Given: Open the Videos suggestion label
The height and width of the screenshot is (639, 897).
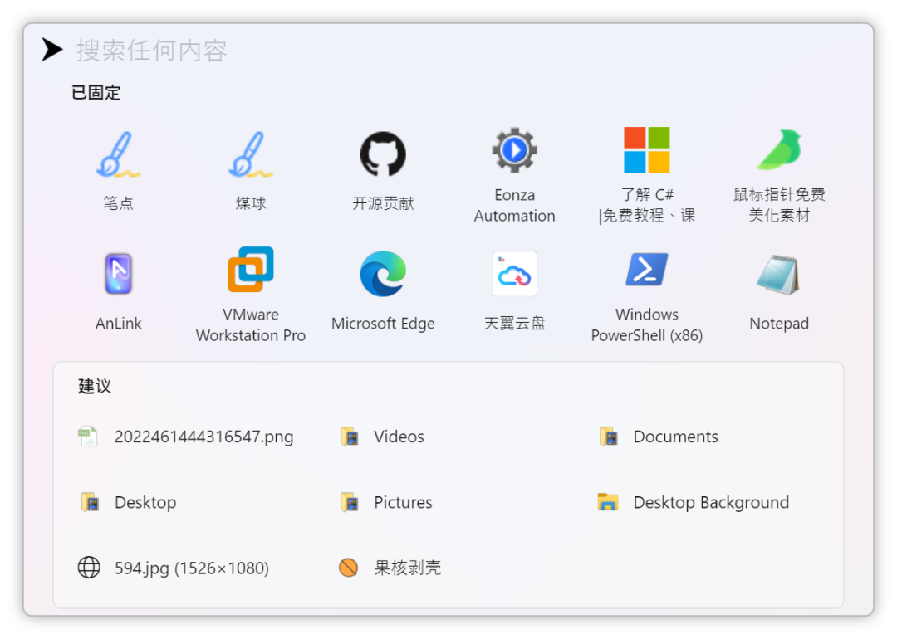Looking at the screenshot, I should tap(399, 437).
